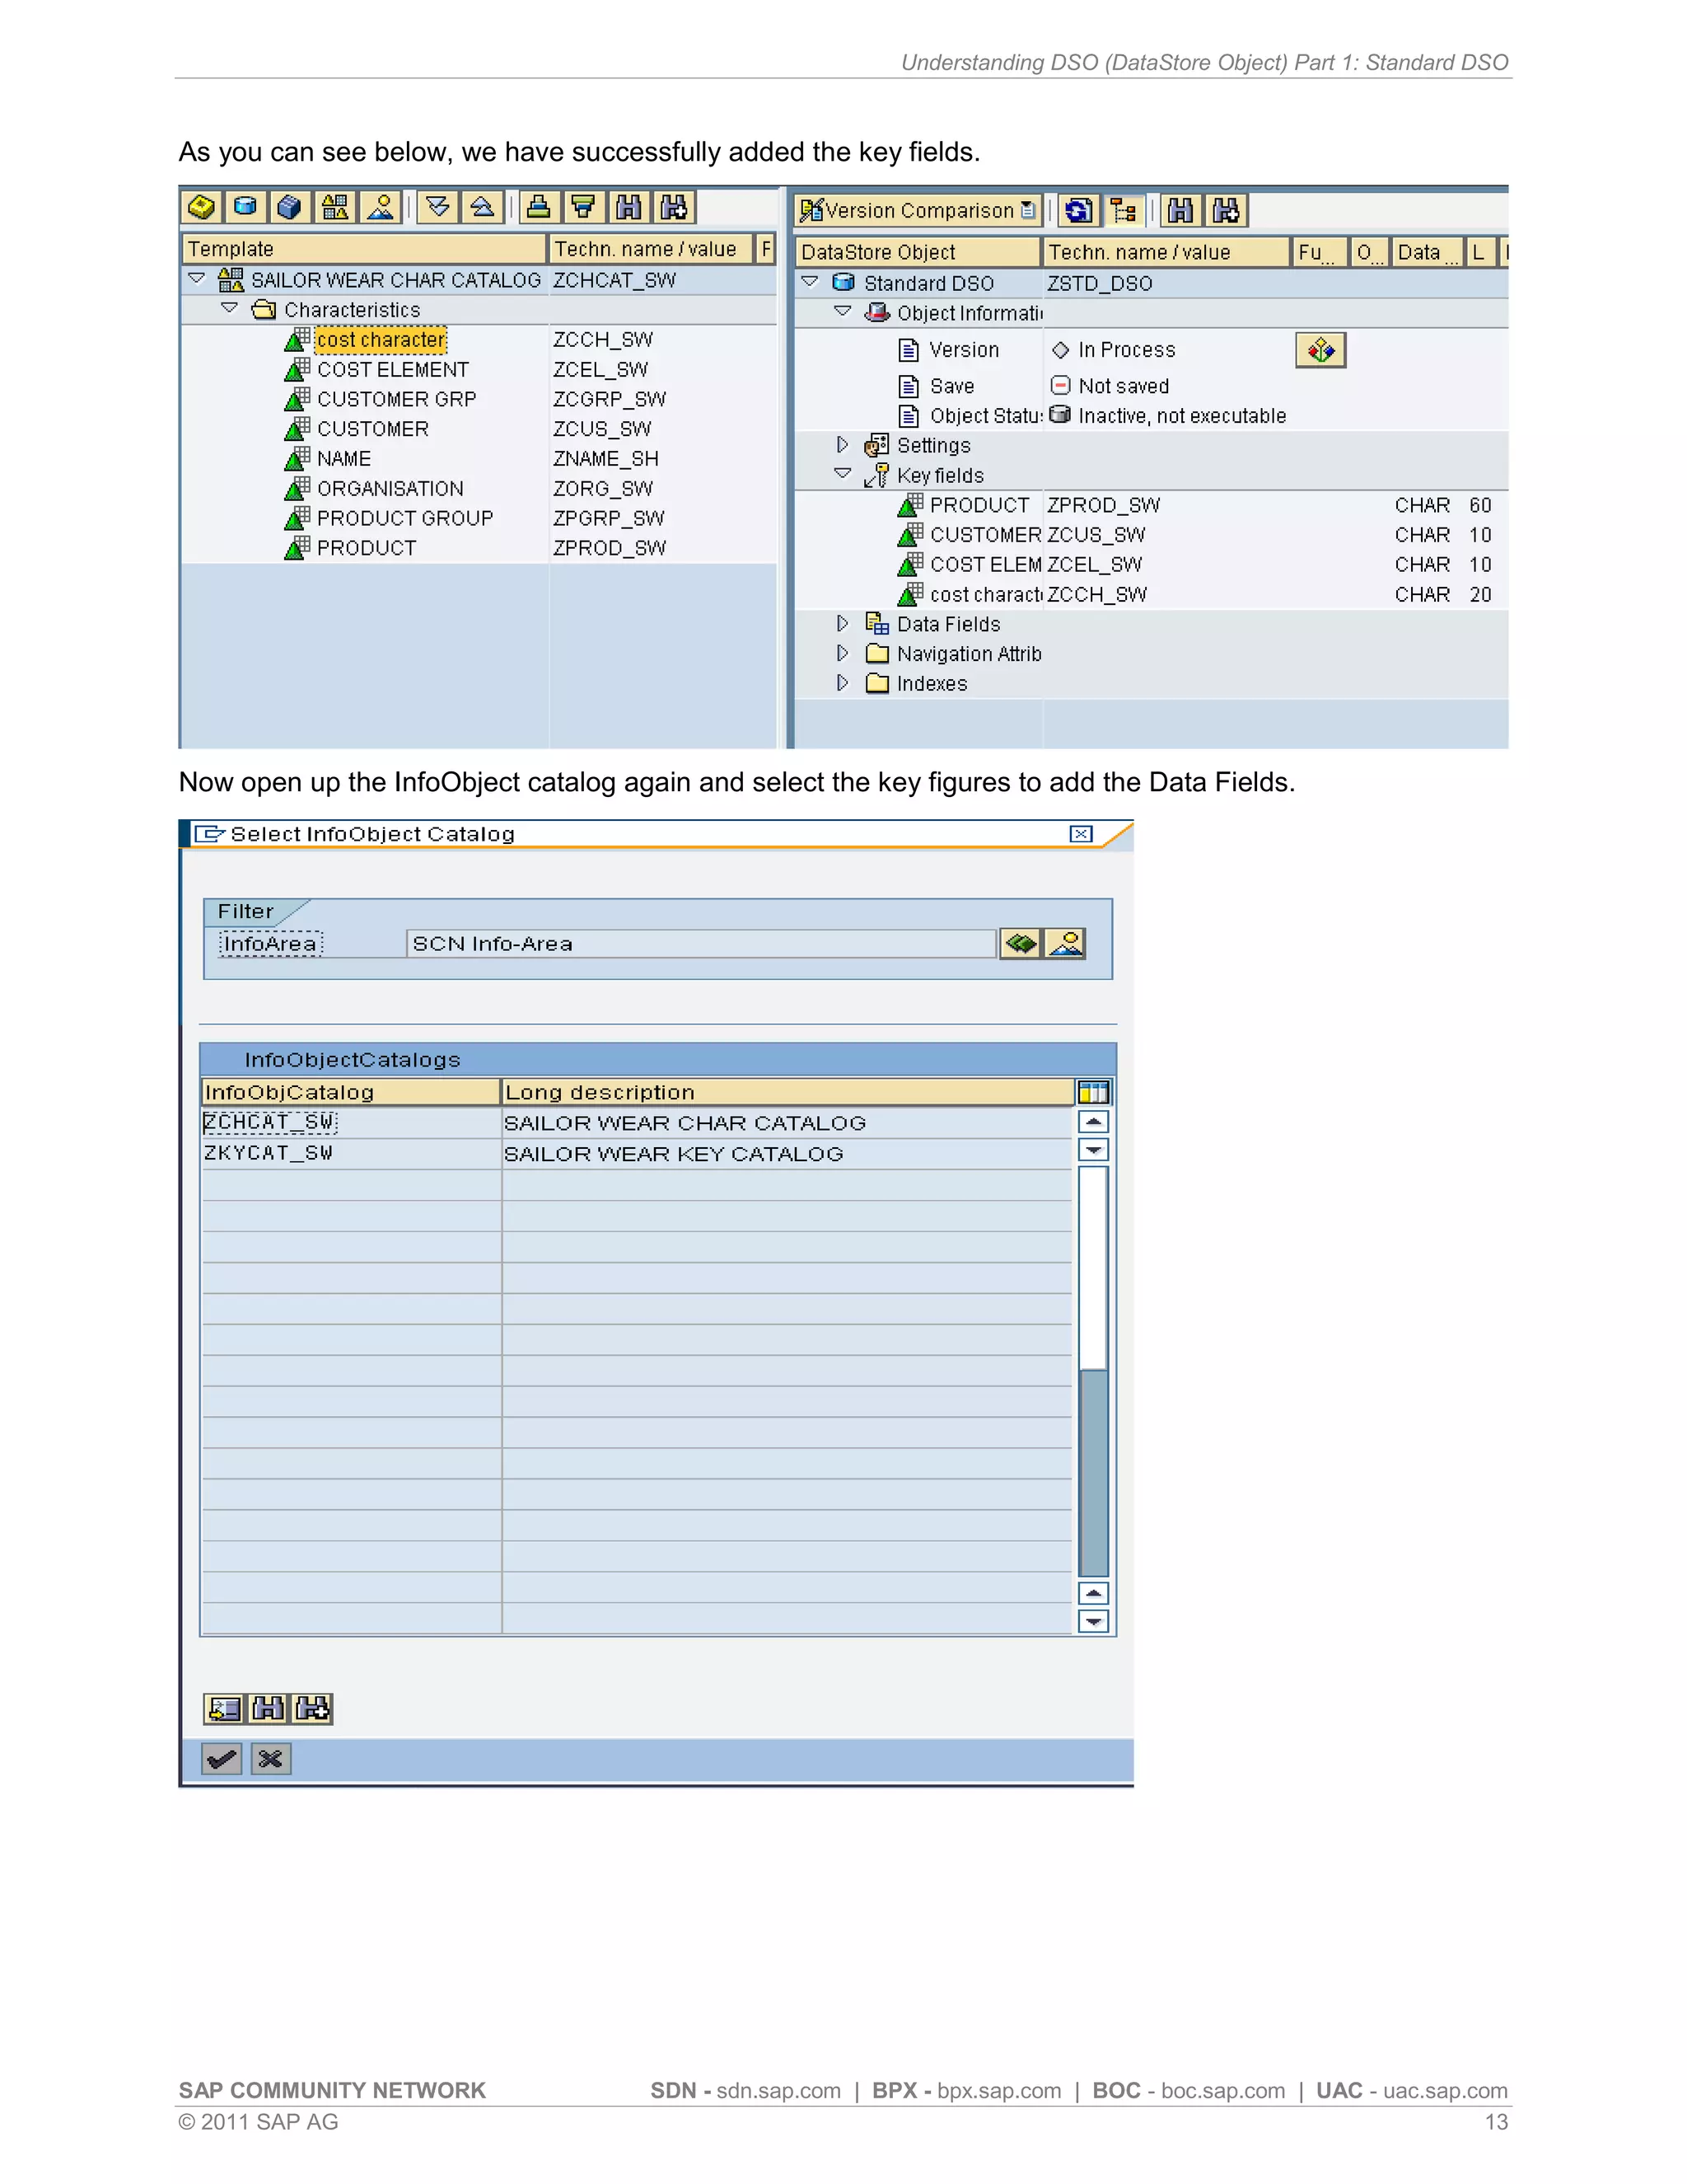This screenshot has width=1687, height=2184.
Task: Click the Template column header
Action: [x=364, y=248]
